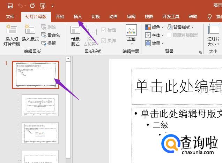
Task: Open the 字体 dropdown
Action: [x=154, y=35]
